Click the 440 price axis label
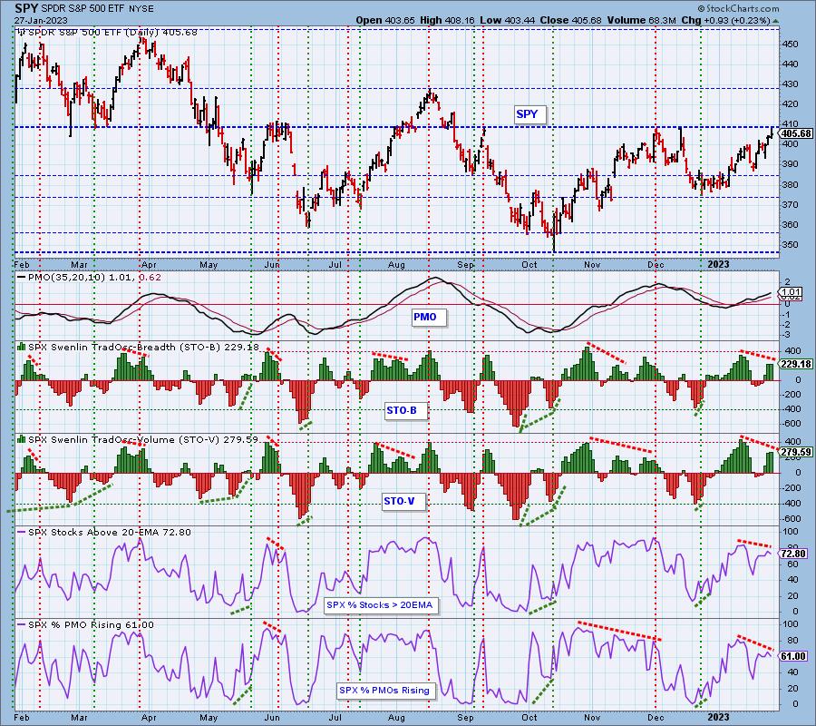This screenshot has width=816, height=726. click(790, 64)
